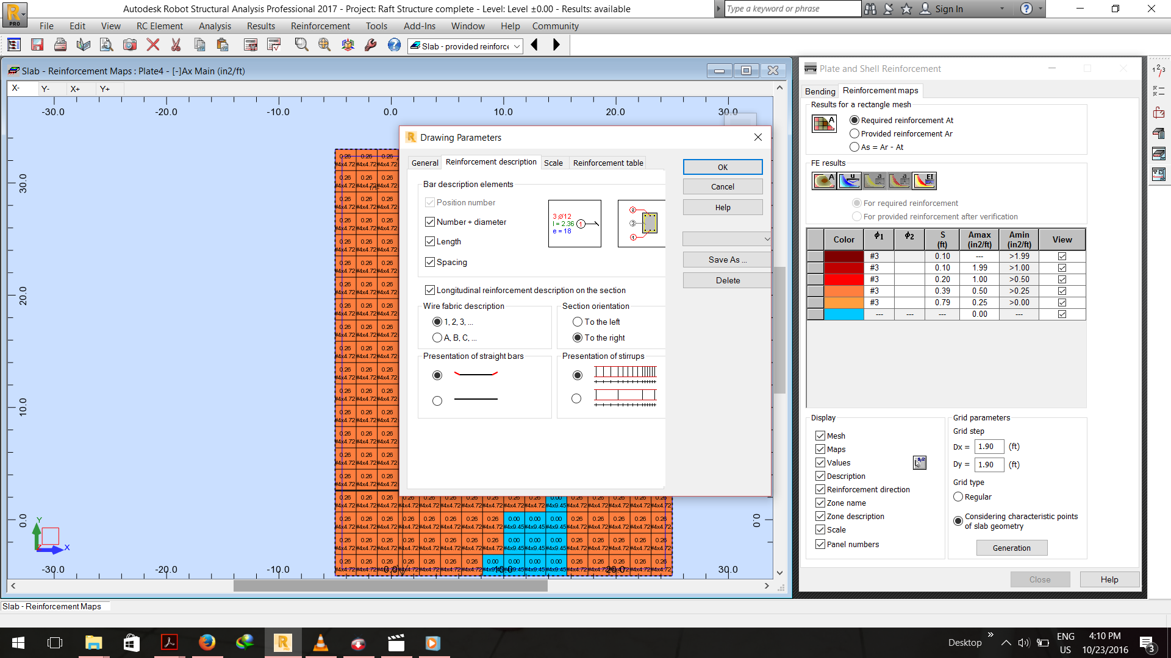Uncheck Mesh in the Display options
Screen dimensions: 1171x658
point(821,436)
